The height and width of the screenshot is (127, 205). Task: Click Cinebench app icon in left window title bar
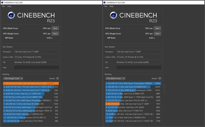[2, 2]
